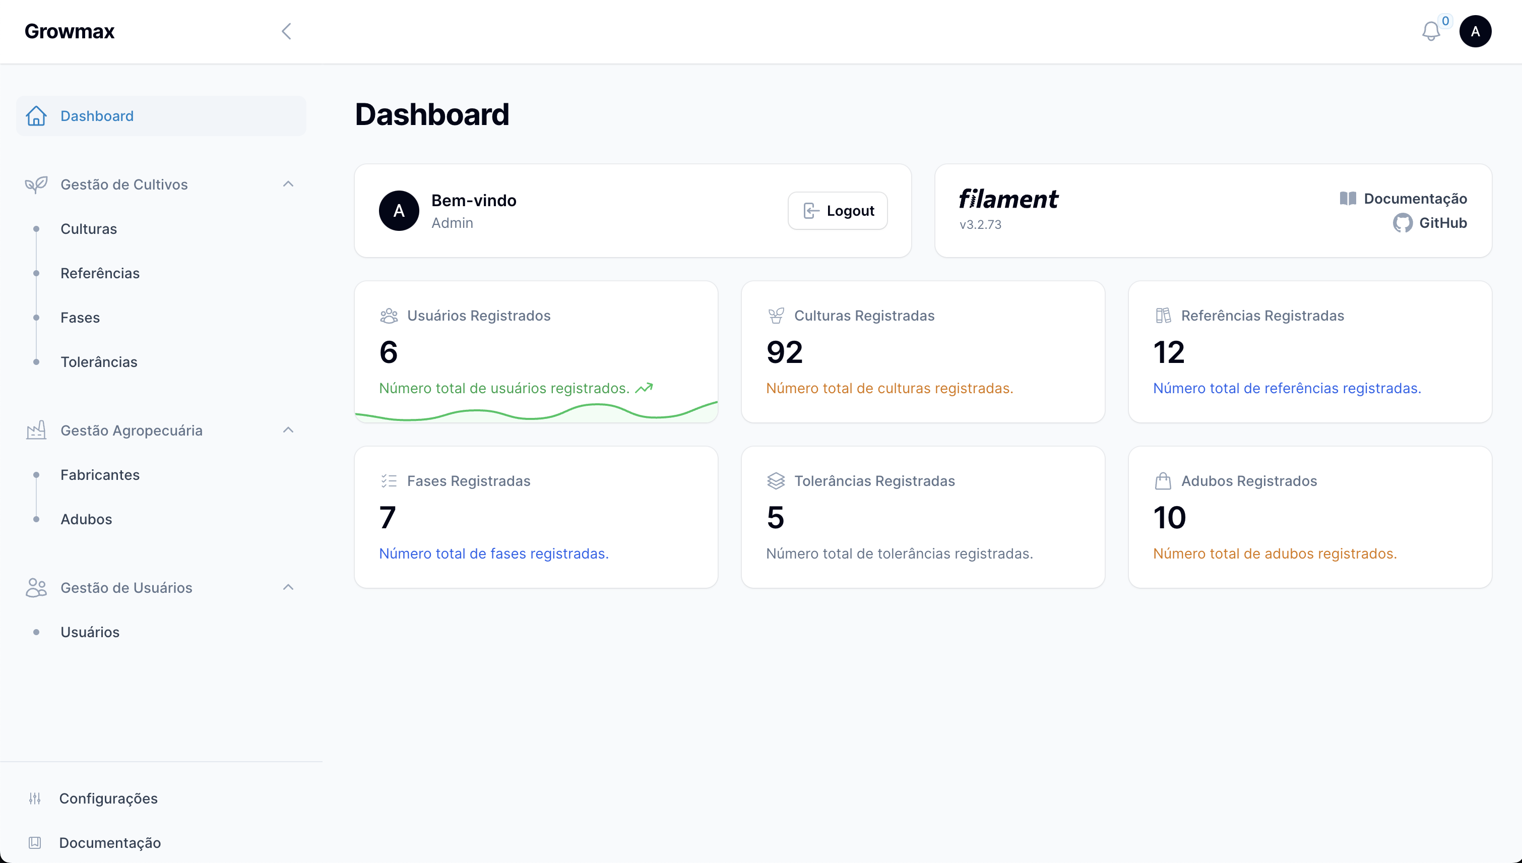Click the version text v3.2.73
This screenshot has height=863, width=1522.
[981, 225]
